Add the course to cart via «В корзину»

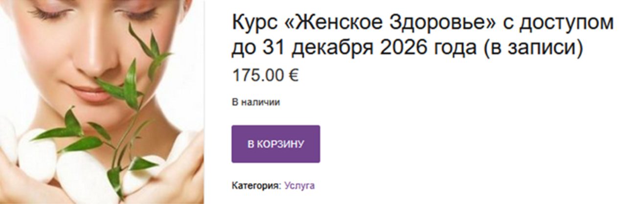(x=275, y=144)
